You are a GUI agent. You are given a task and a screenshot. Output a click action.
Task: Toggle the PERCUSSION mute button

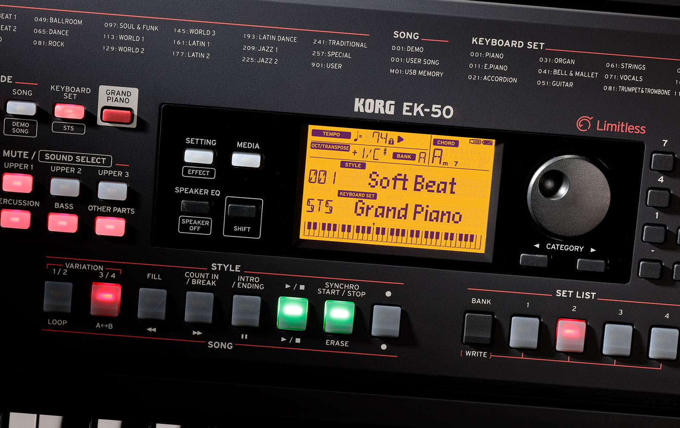[15, 219]
